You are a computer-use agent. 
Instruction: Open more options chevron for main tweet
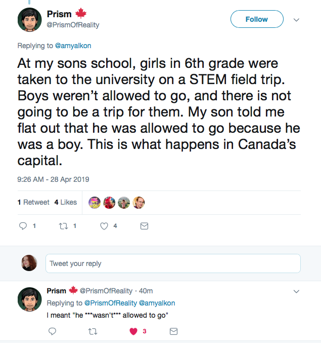click(x=297, y=20)
